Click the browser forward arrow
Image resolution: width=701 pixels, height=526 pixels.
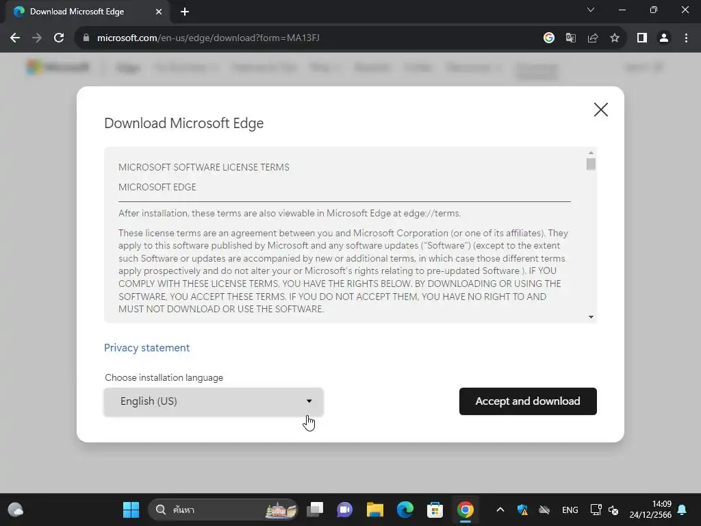(37, 38)
